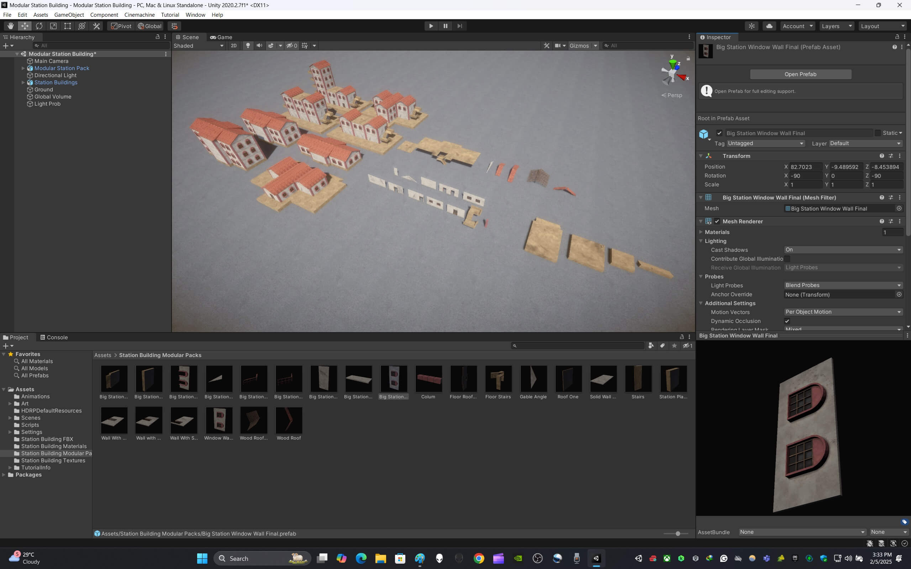Viewport: 911px width, 569px height.
Task: Disable the Mesh Renderer component checkbox
Action: (x=717, y=221)
